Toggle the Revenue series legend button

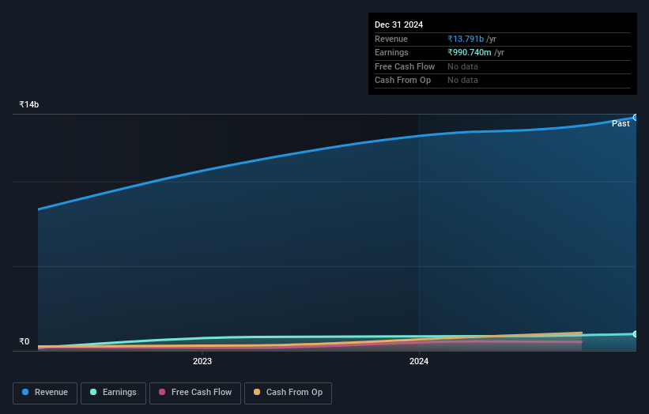pyautogui.click(x=45, y=393)
